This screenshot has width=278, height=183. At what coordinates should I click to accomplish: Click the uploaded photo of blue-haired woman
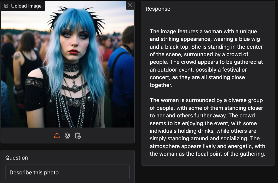pos(68,64)
